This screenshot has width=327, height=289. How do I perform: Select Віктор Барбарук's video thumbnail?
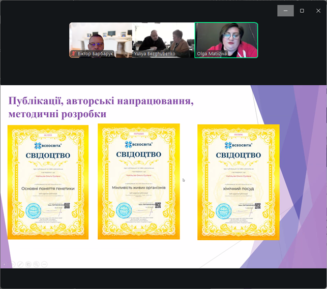(101, 40)
